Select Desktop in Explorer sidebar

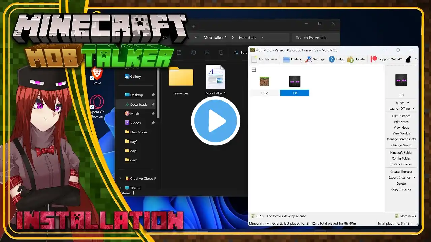pyautogui.click(x=136, y=95)
